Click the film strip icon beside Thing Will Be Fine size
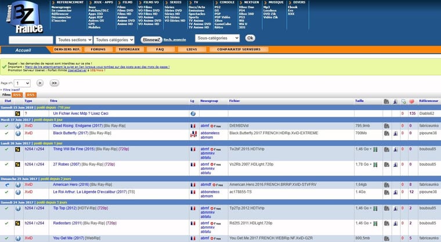This screenshot has width=441, height=242. pos(375,149)
